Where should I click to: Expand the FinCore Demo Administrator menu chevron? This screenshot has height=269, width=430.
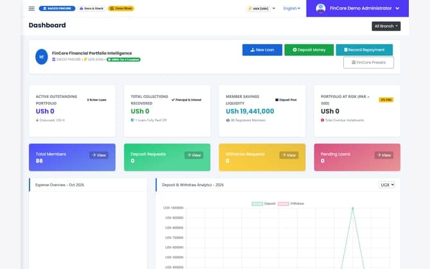(397, 8)
